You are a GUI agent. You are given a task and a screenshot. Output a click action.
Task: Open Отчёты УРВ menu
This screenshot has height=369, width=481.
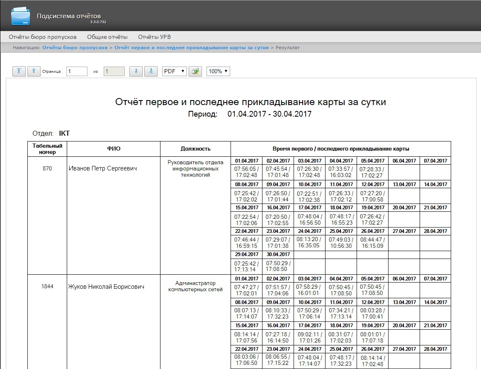click(x=154, y=37)
